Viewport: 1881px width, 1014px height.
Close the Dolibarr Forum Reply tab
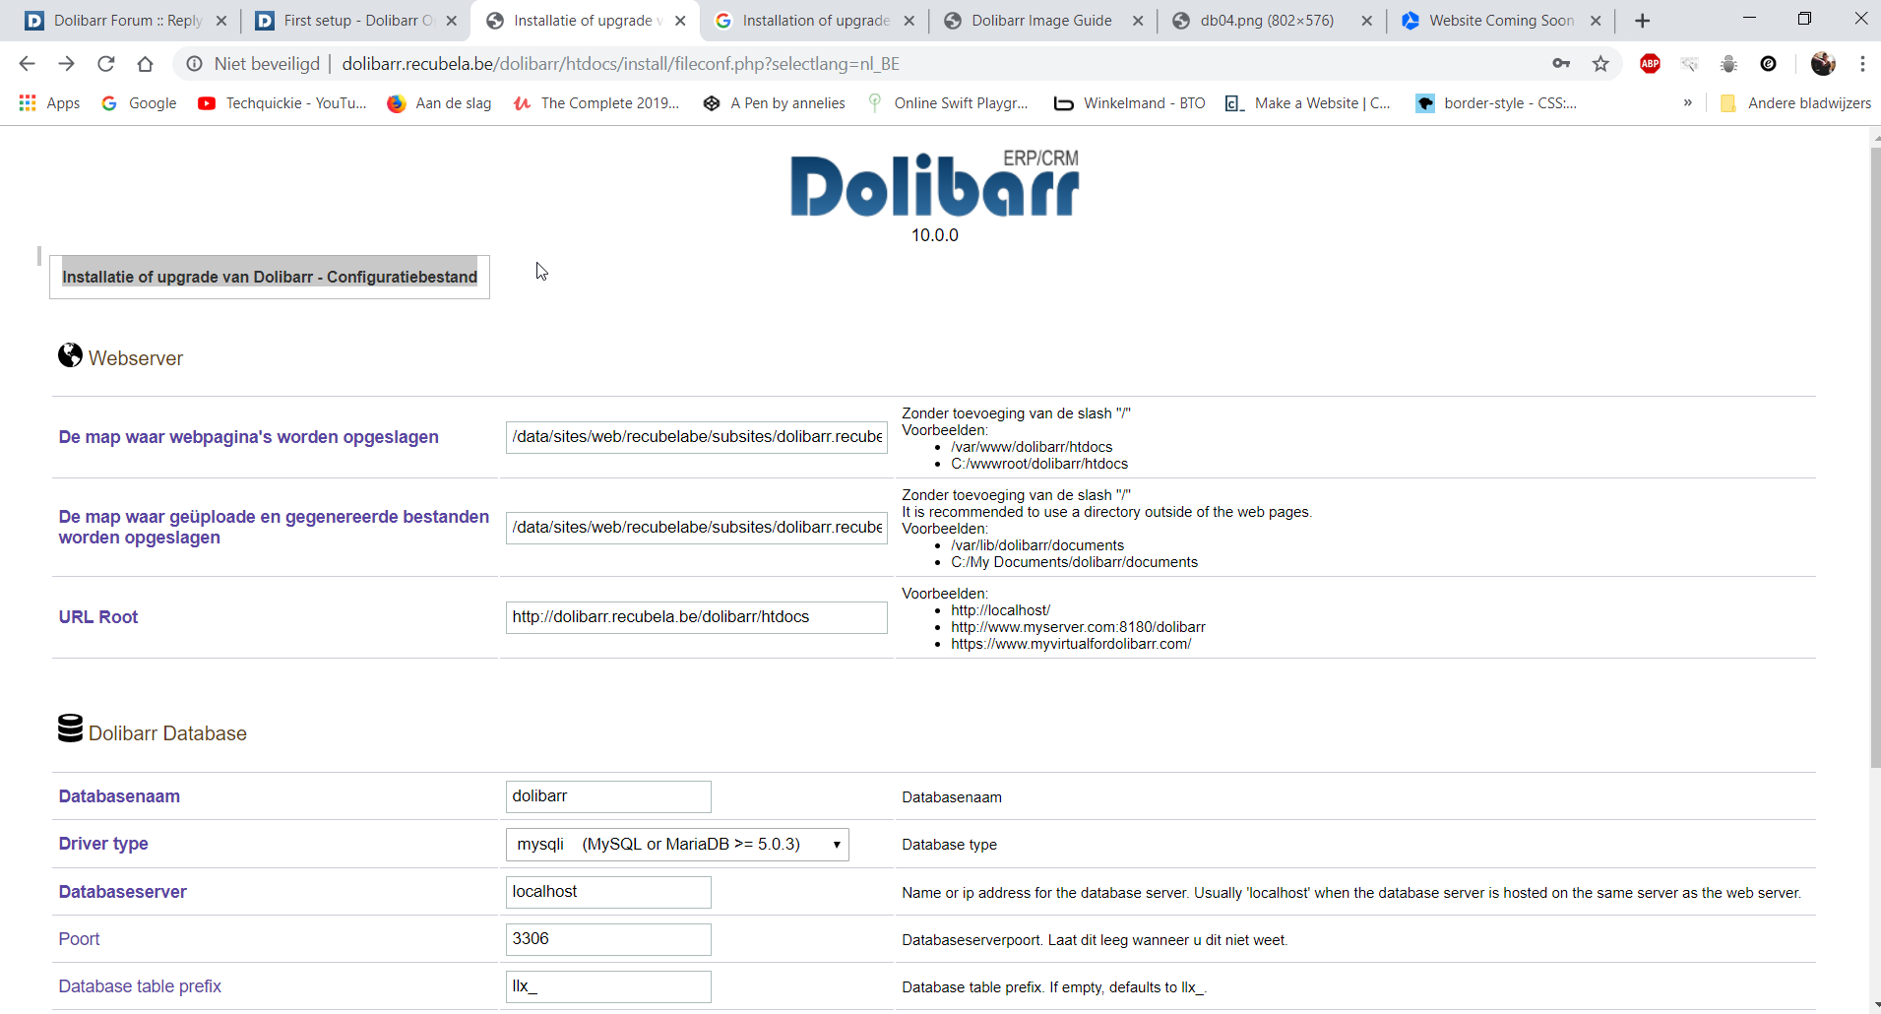point(220,21)
